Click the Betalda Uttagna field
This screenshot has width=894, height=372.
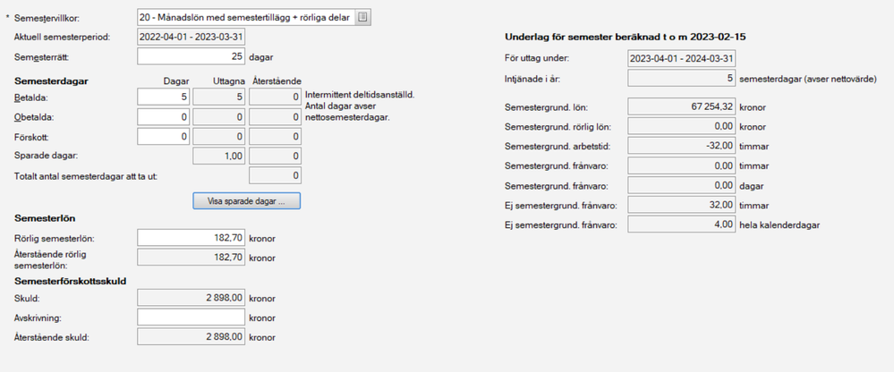click(218, 97)
